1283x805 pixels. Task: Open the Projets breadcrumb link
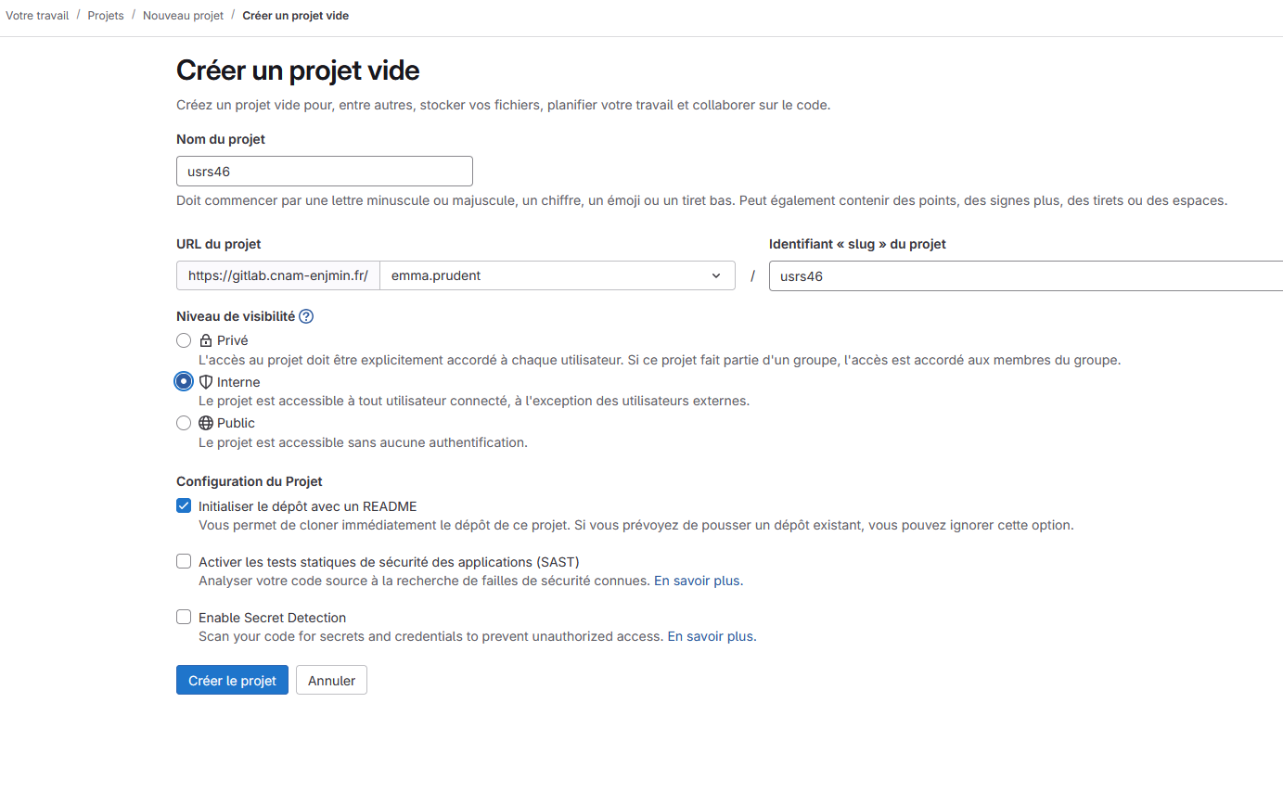(x=106, y=16)
